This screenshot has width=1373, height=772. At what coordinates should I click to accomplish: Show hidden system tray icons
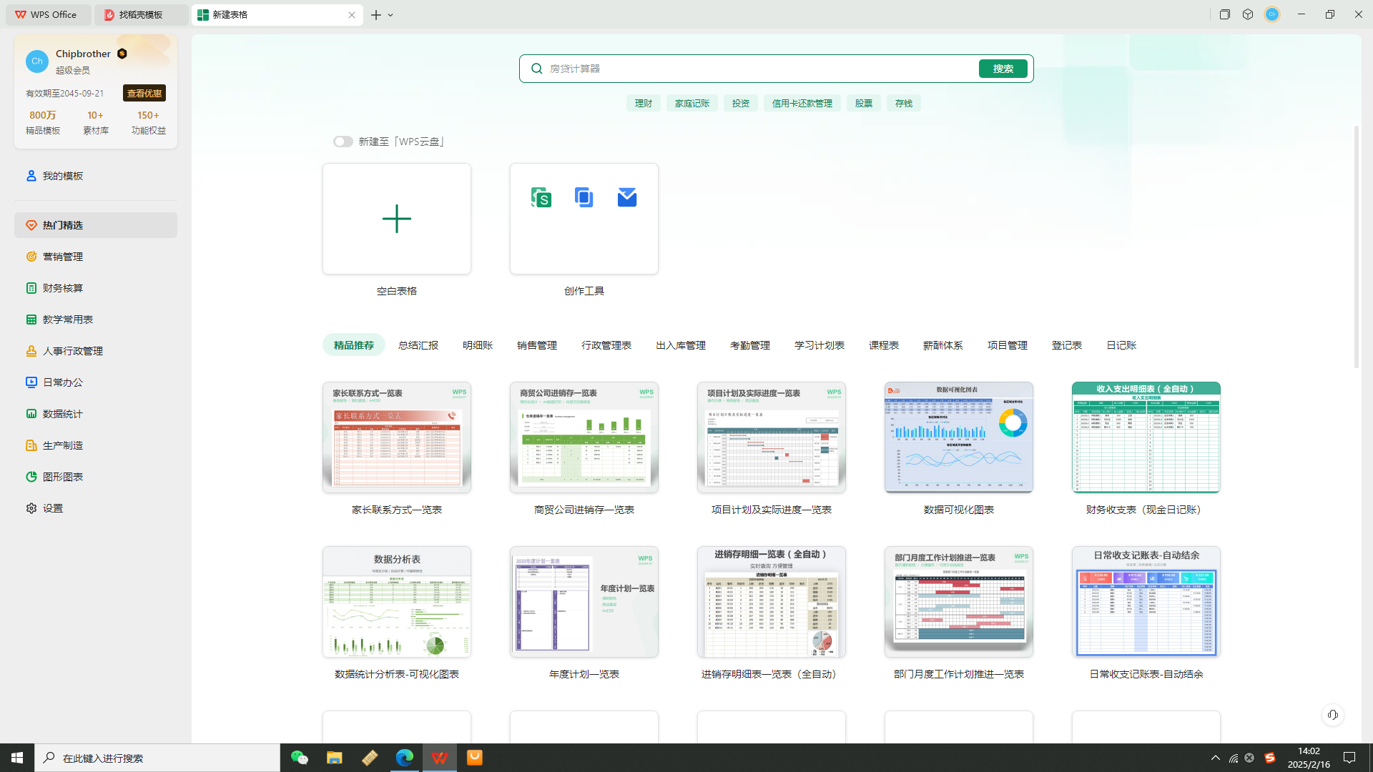coord(1216,758)
